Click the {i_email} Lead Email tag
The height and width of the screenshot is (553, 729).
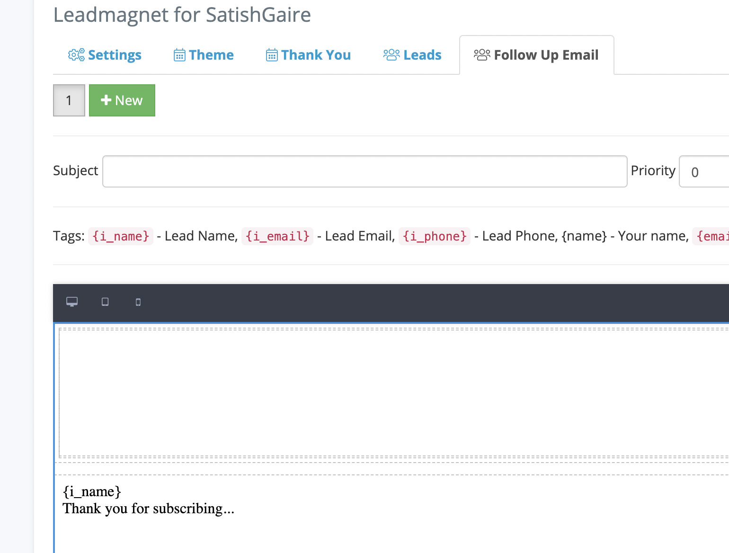tap(277, 236)
